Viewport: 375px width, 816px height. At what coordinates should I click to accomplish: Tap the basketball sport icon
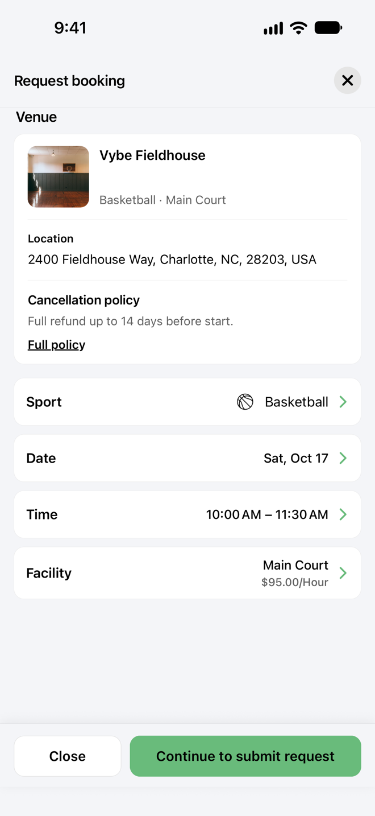click(245, 402)
